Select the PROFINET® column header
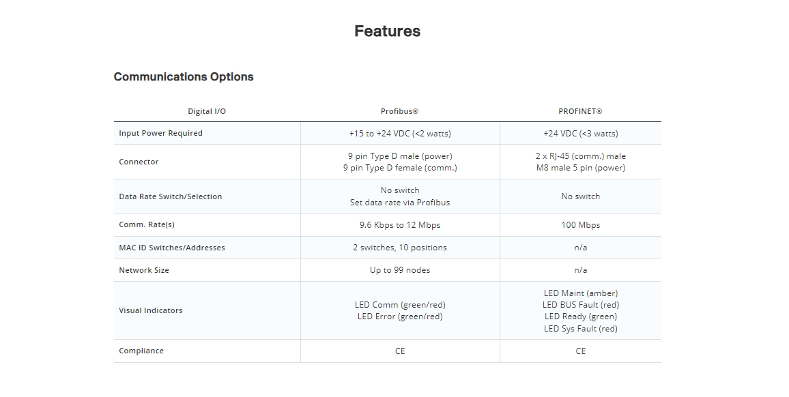Viewport: 789px width, 397px height. [580, 111]
